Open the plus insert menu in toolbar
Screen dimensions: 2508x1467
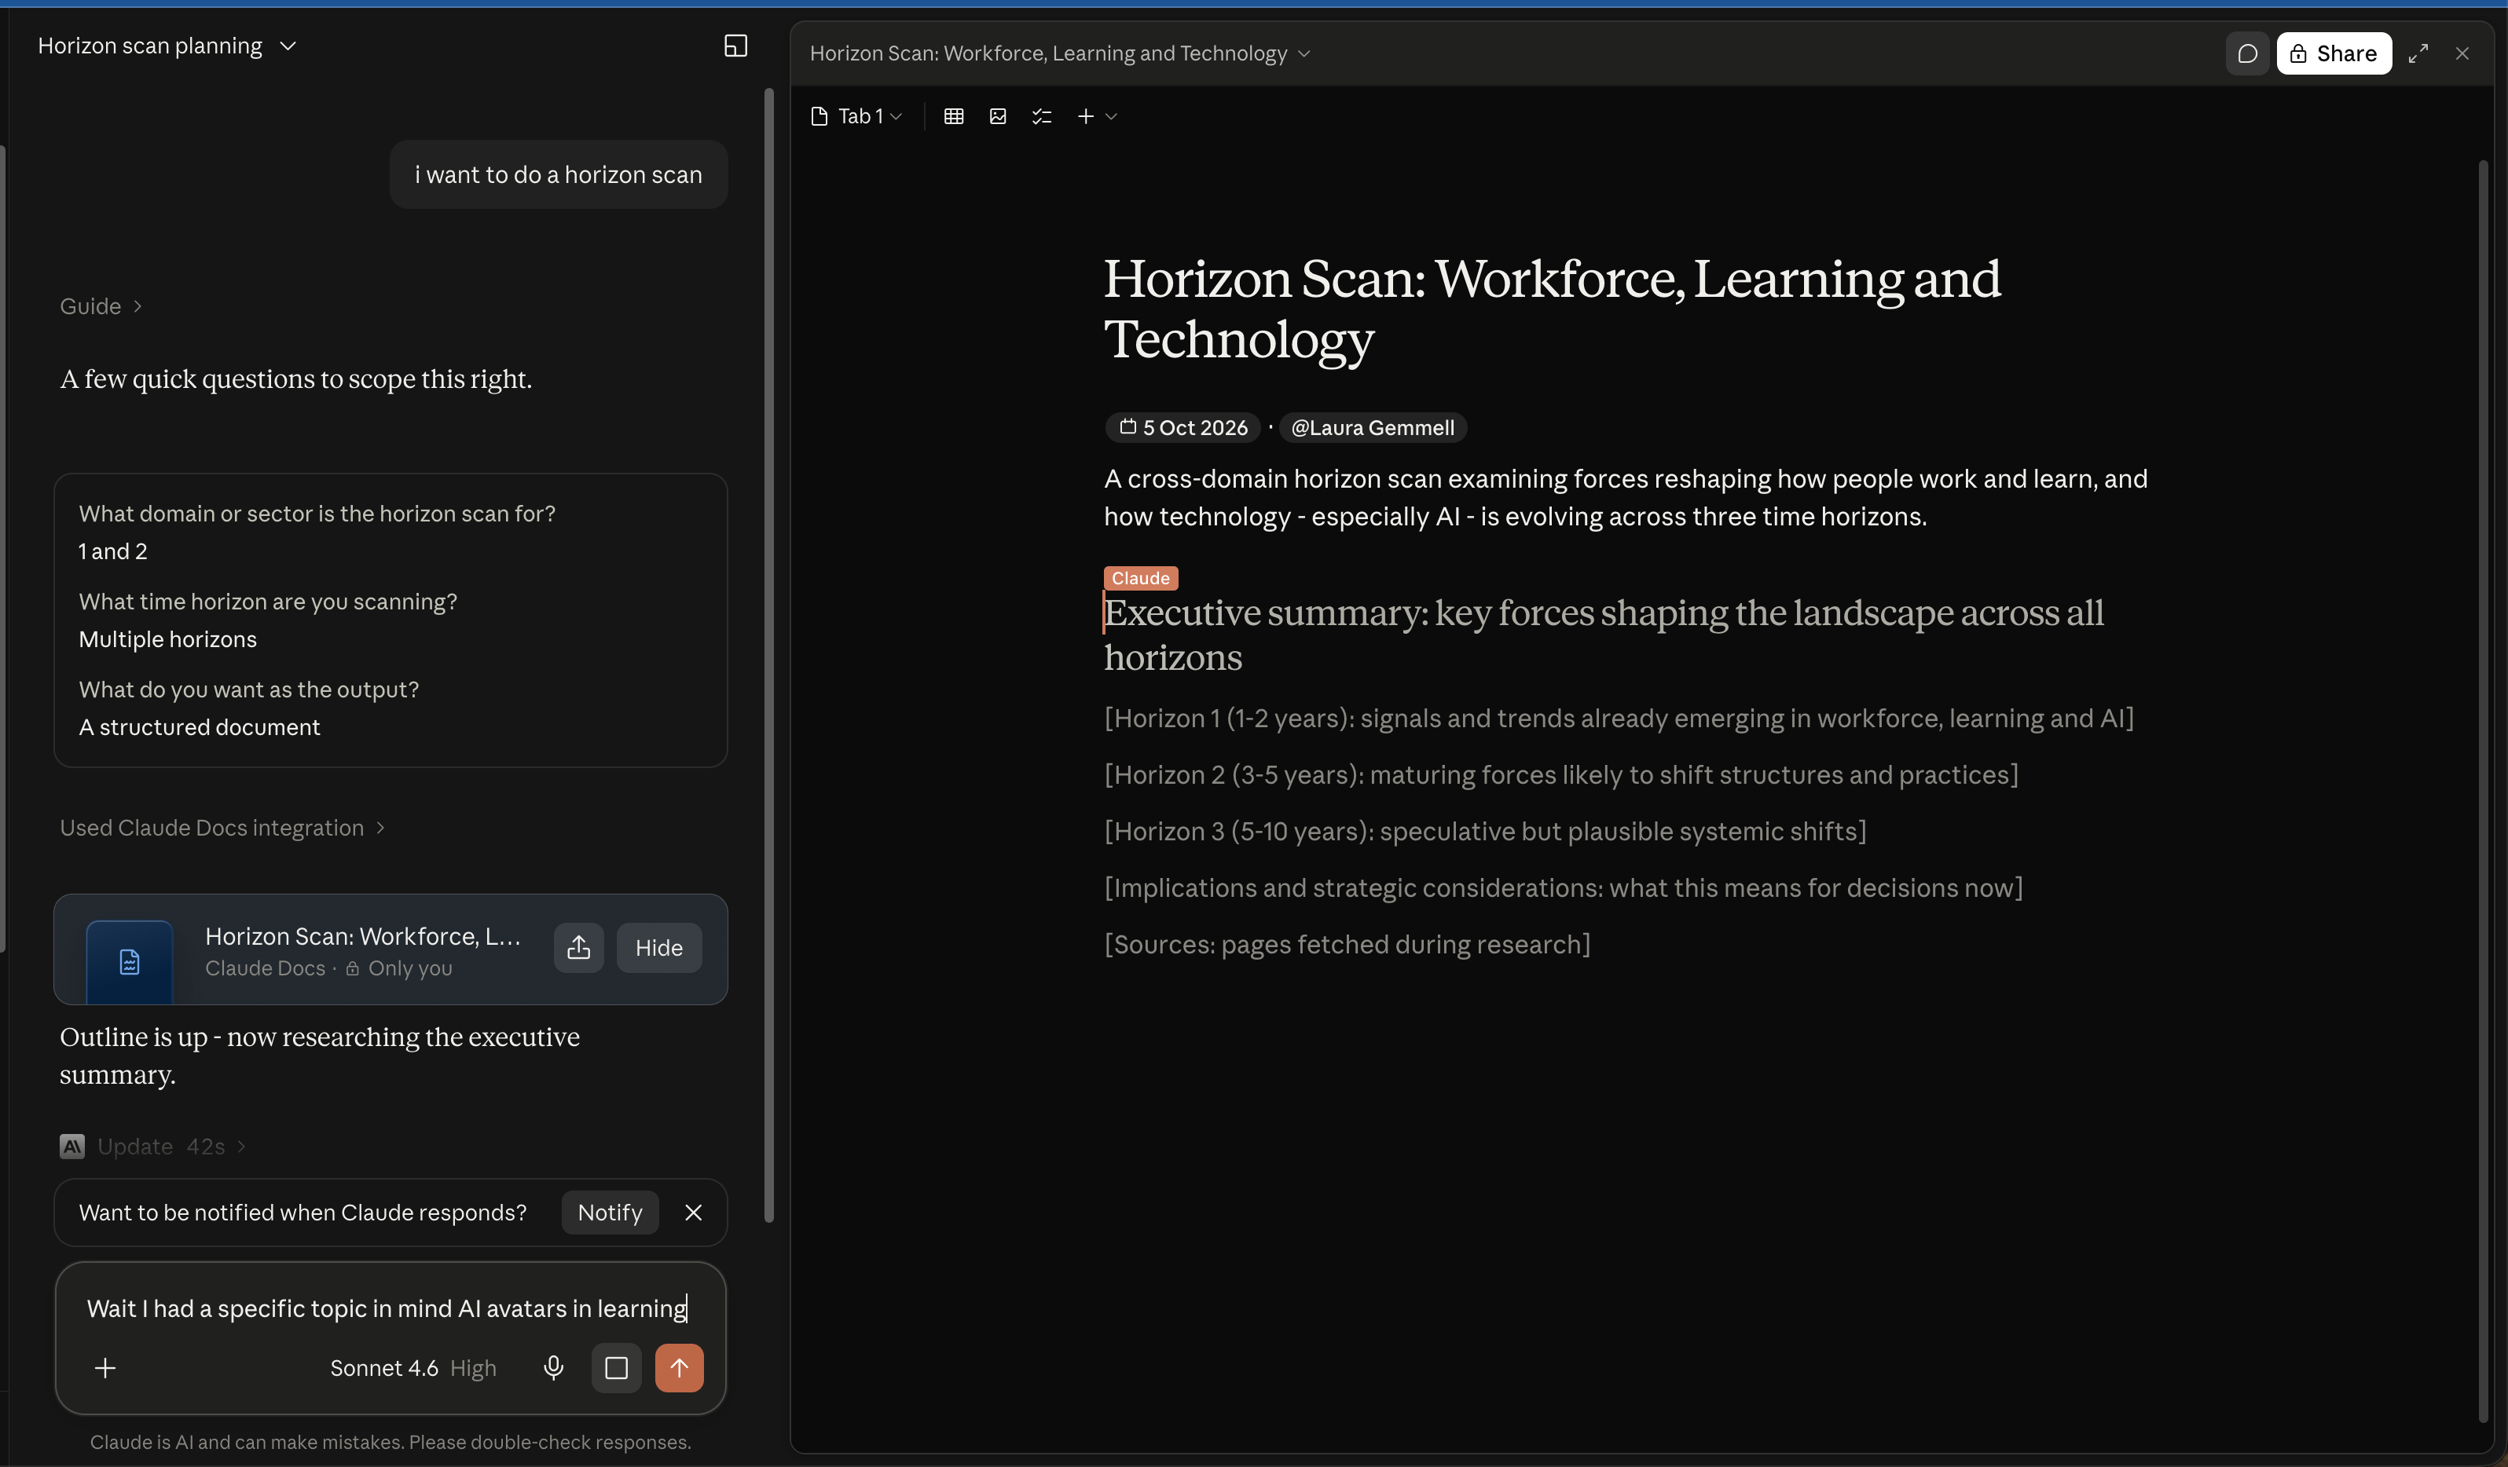1097,116
